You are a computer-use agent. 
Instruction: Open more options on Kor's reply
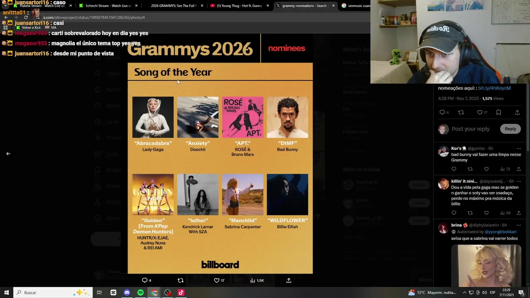[518, 149]
